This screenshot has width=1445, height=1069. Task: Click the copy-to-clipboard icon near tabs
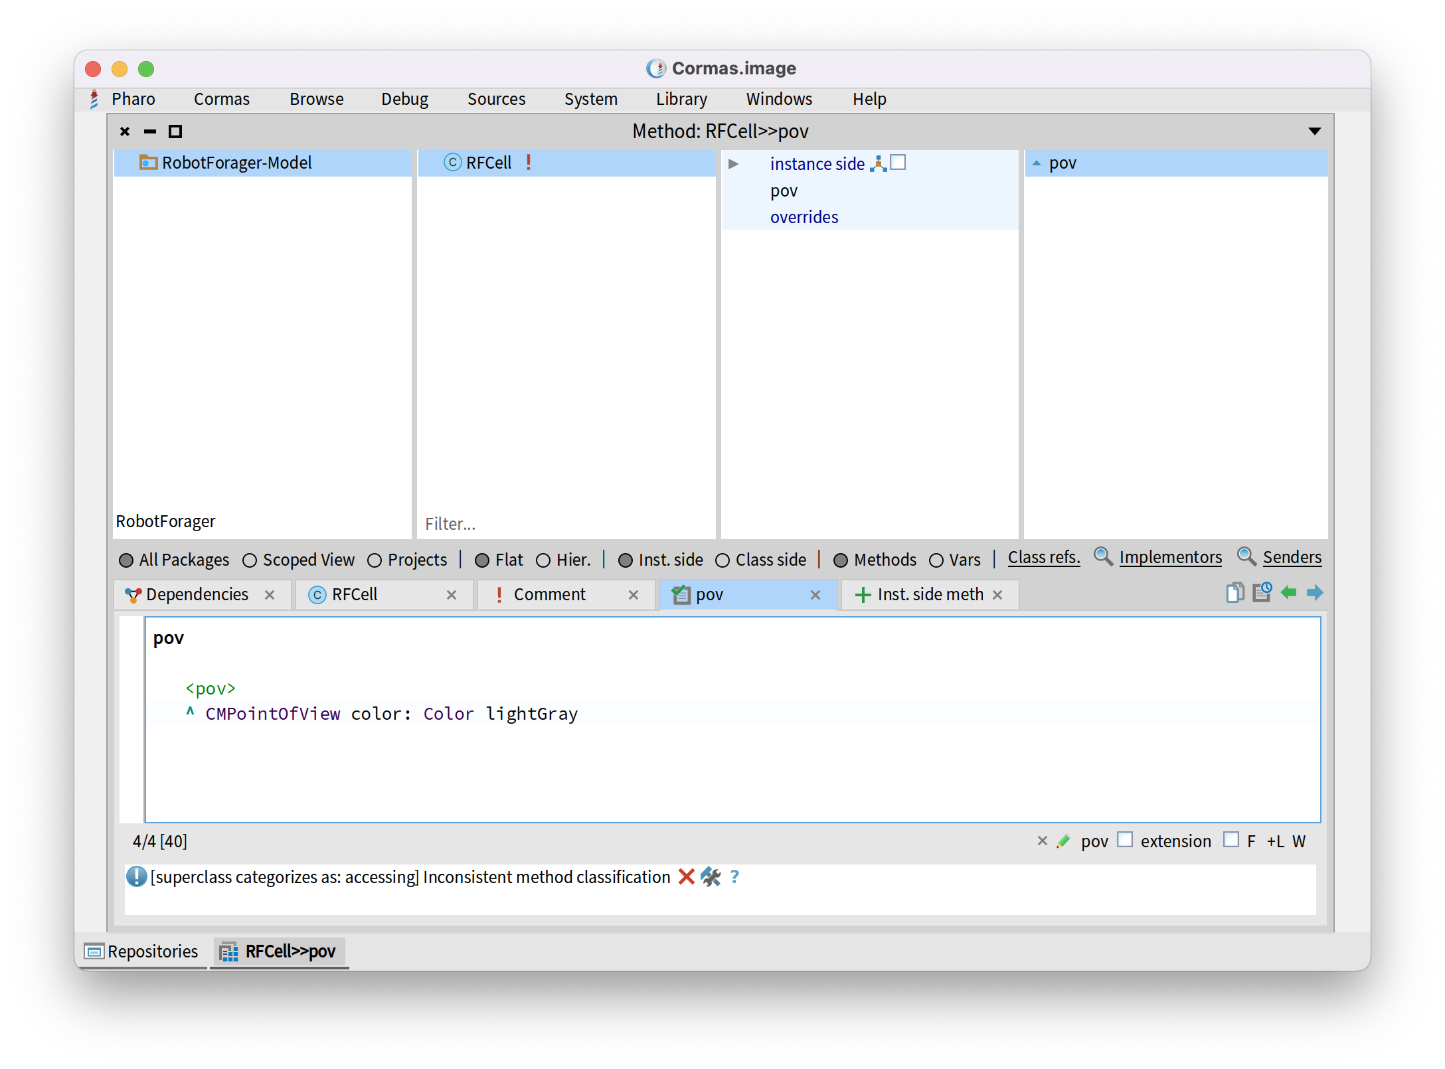point(1234,592)
